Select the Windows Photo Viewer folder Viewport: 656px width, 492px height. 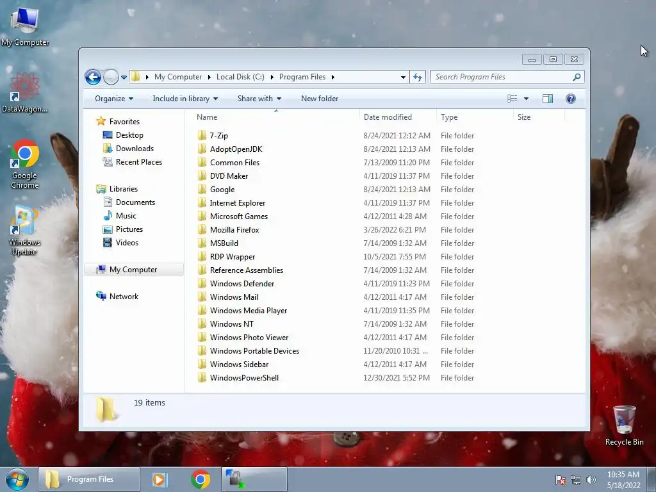[x=249, y=338]
